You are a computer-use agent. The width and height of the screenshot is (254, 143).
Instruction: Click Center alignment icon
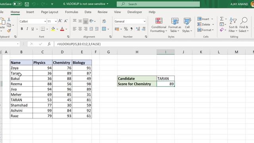click(x=80, y=29)
